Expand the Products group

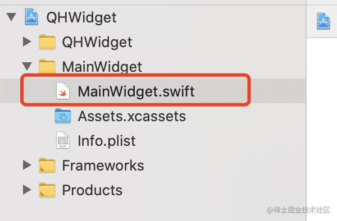tap(27, 190)
